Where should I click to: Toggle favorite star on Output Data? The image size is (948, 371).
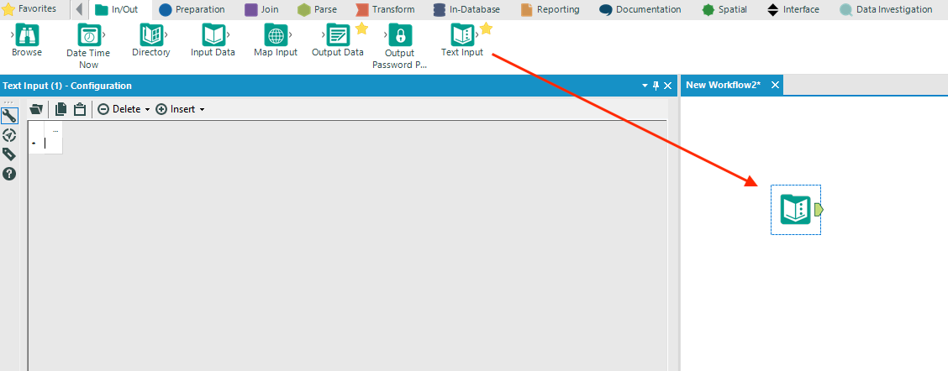coord(361,29)
